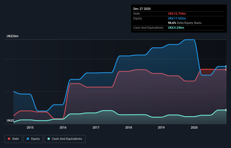Click the 2017 x-axis label
This screenshot has height=148, width=231.
(x=96, y=127)
